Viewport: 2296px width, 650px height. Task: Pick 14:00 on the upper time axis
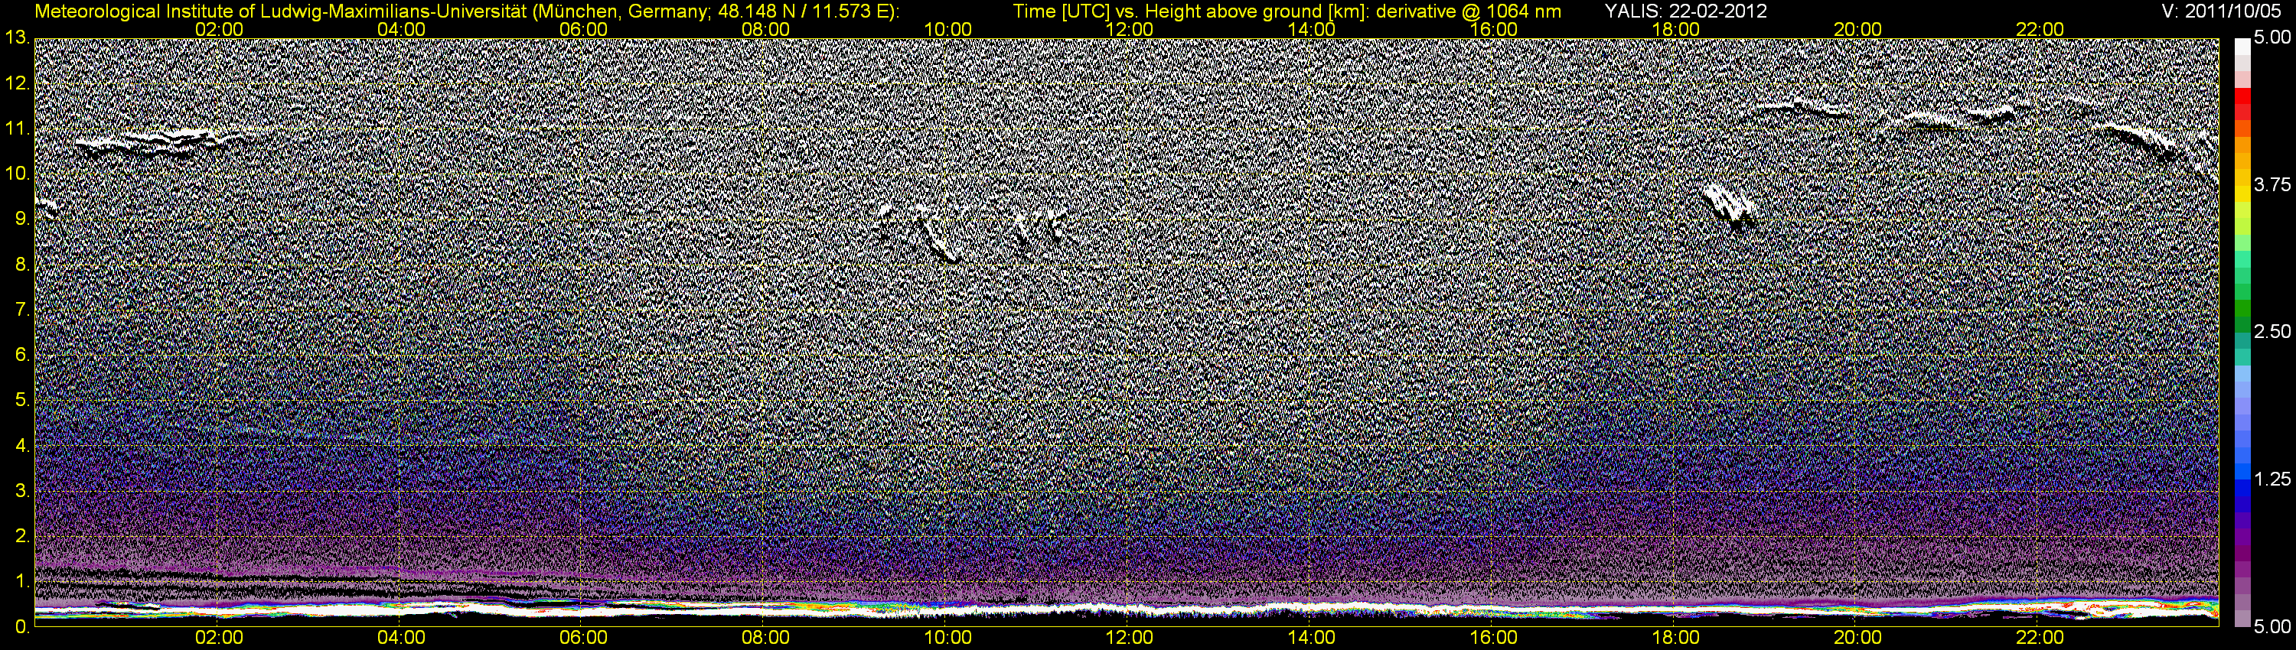[1312, 29]
